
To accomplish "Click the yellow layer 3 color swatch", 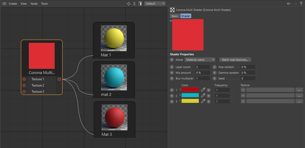I will point(190,101).
